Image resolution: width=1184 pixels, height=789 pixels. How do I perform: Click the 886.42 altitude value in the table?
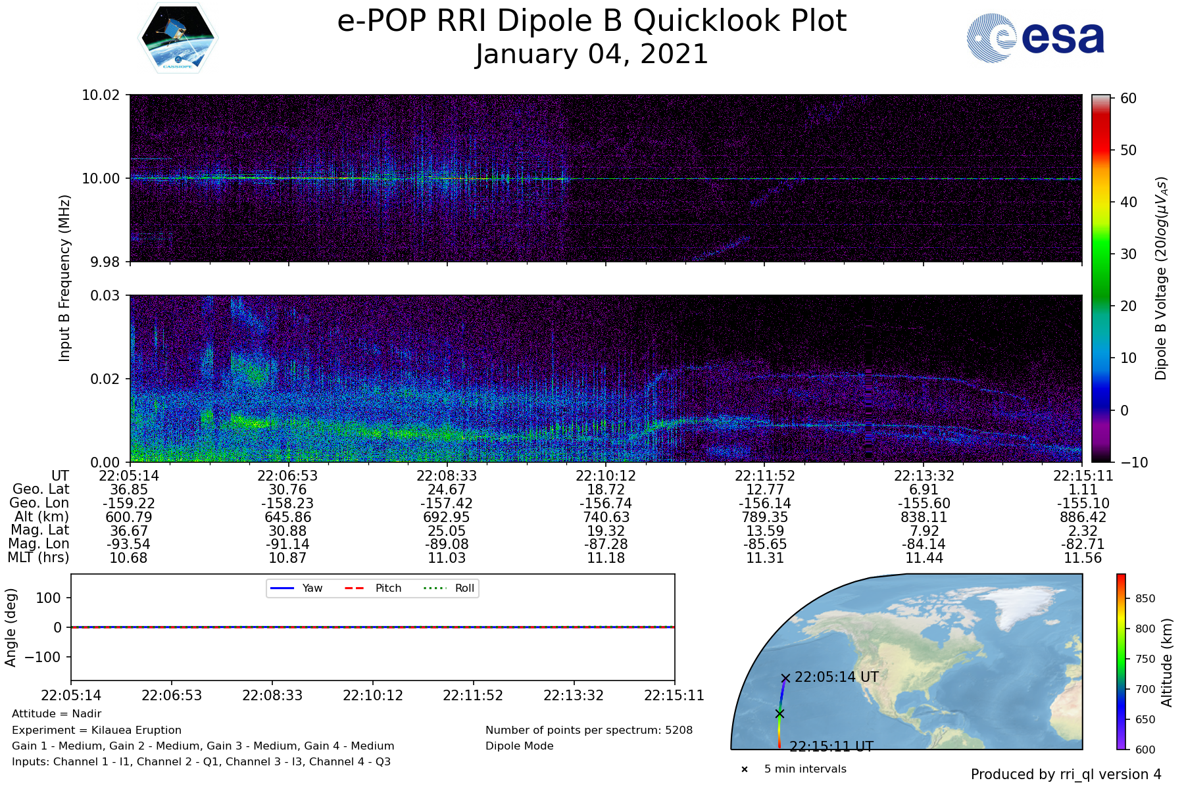pos(1083,517)
